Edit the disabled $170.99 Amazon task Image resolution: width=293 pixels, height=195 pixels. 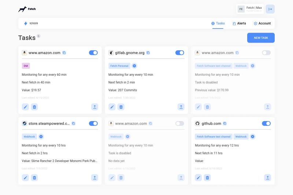pos(199,107)
